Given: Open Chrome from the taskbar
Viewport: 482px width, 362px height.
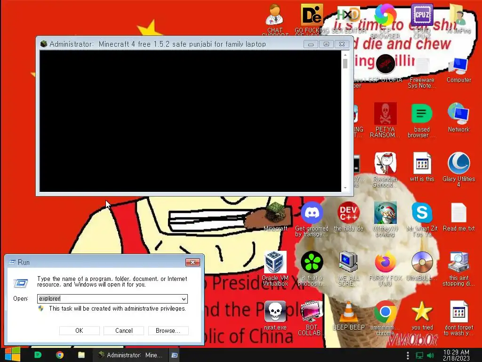Looking at the screenshot, I should (60, 355).
